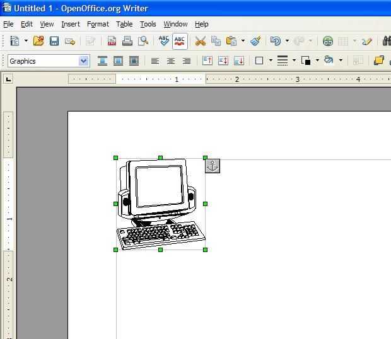Expand the Graphics style dropdown
Screen dimensions: 391x339
point(84,61)
